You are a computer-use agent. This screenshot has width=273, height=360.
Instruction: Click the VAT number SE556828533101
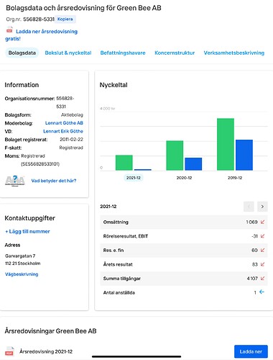(x=40, y=164)
